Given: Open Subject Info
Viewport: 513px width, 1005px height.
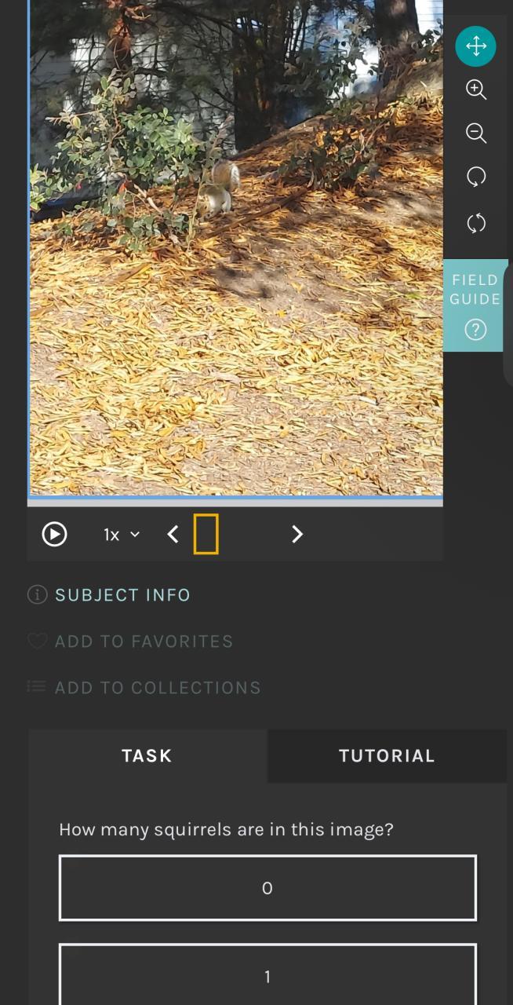Looking at the screenshot, I should (x=122, y=595).
